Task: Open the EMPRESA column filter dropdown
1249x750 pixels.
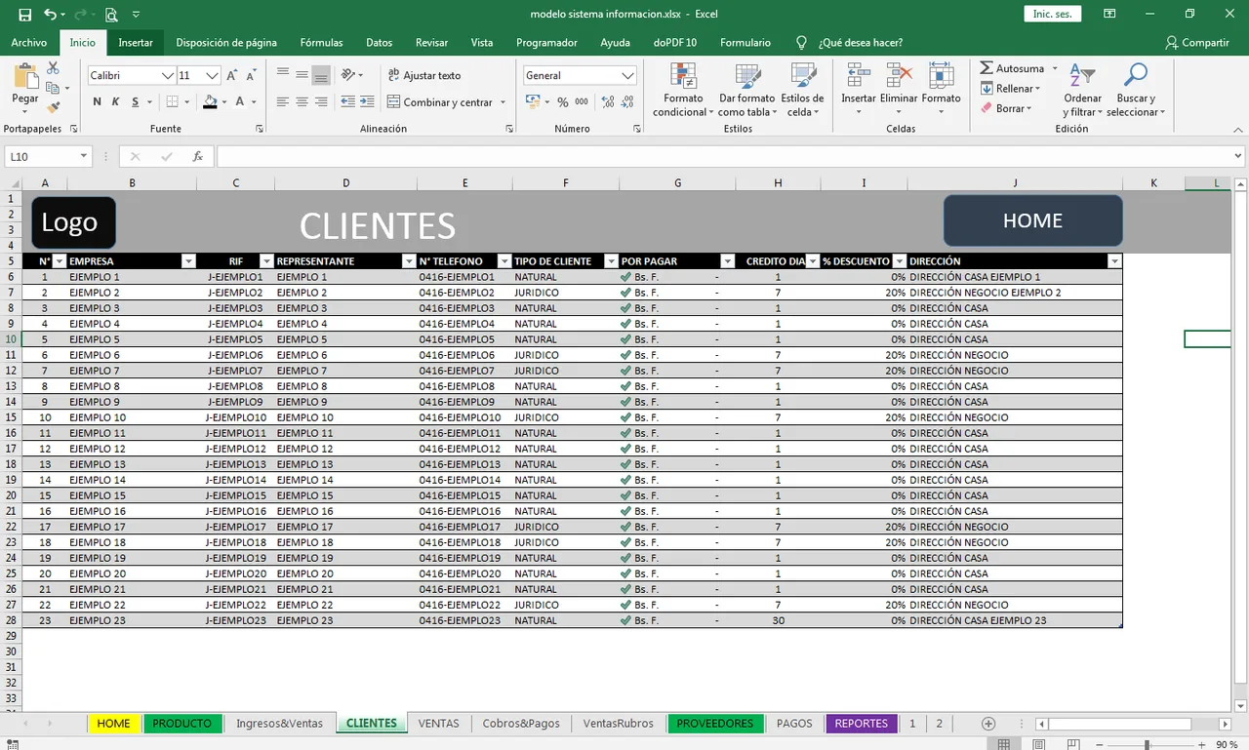Action: pos(188,261)
